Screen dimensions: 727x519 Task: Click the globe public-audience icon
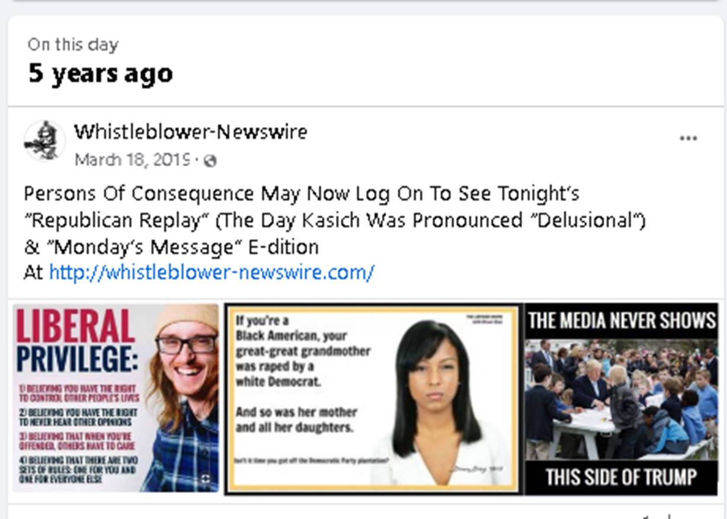[210, 160]
